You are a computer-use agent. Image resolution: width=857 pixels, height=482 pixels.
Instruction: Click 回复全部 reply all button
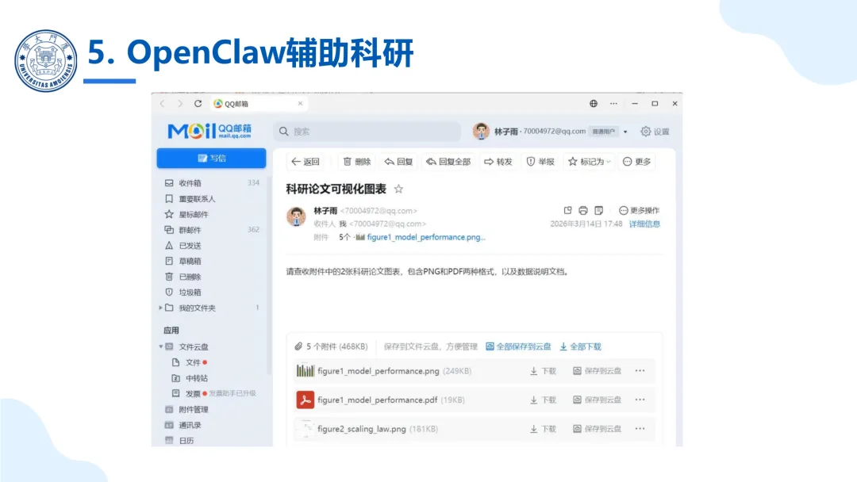tap(448, 162)
